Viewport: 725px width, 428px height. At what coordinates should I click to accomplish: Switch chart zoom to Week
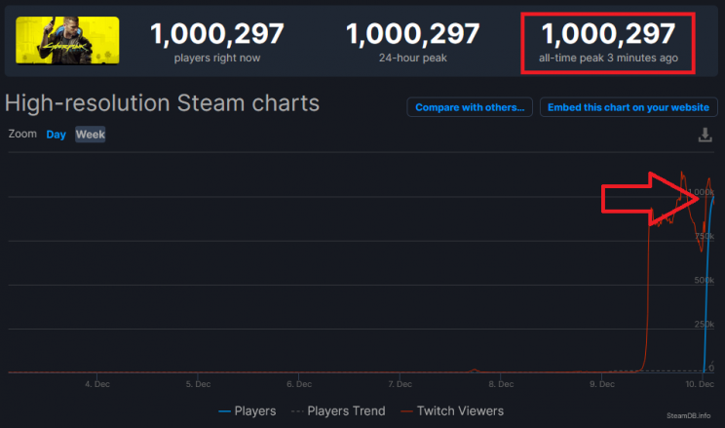(x=91, y=135)
